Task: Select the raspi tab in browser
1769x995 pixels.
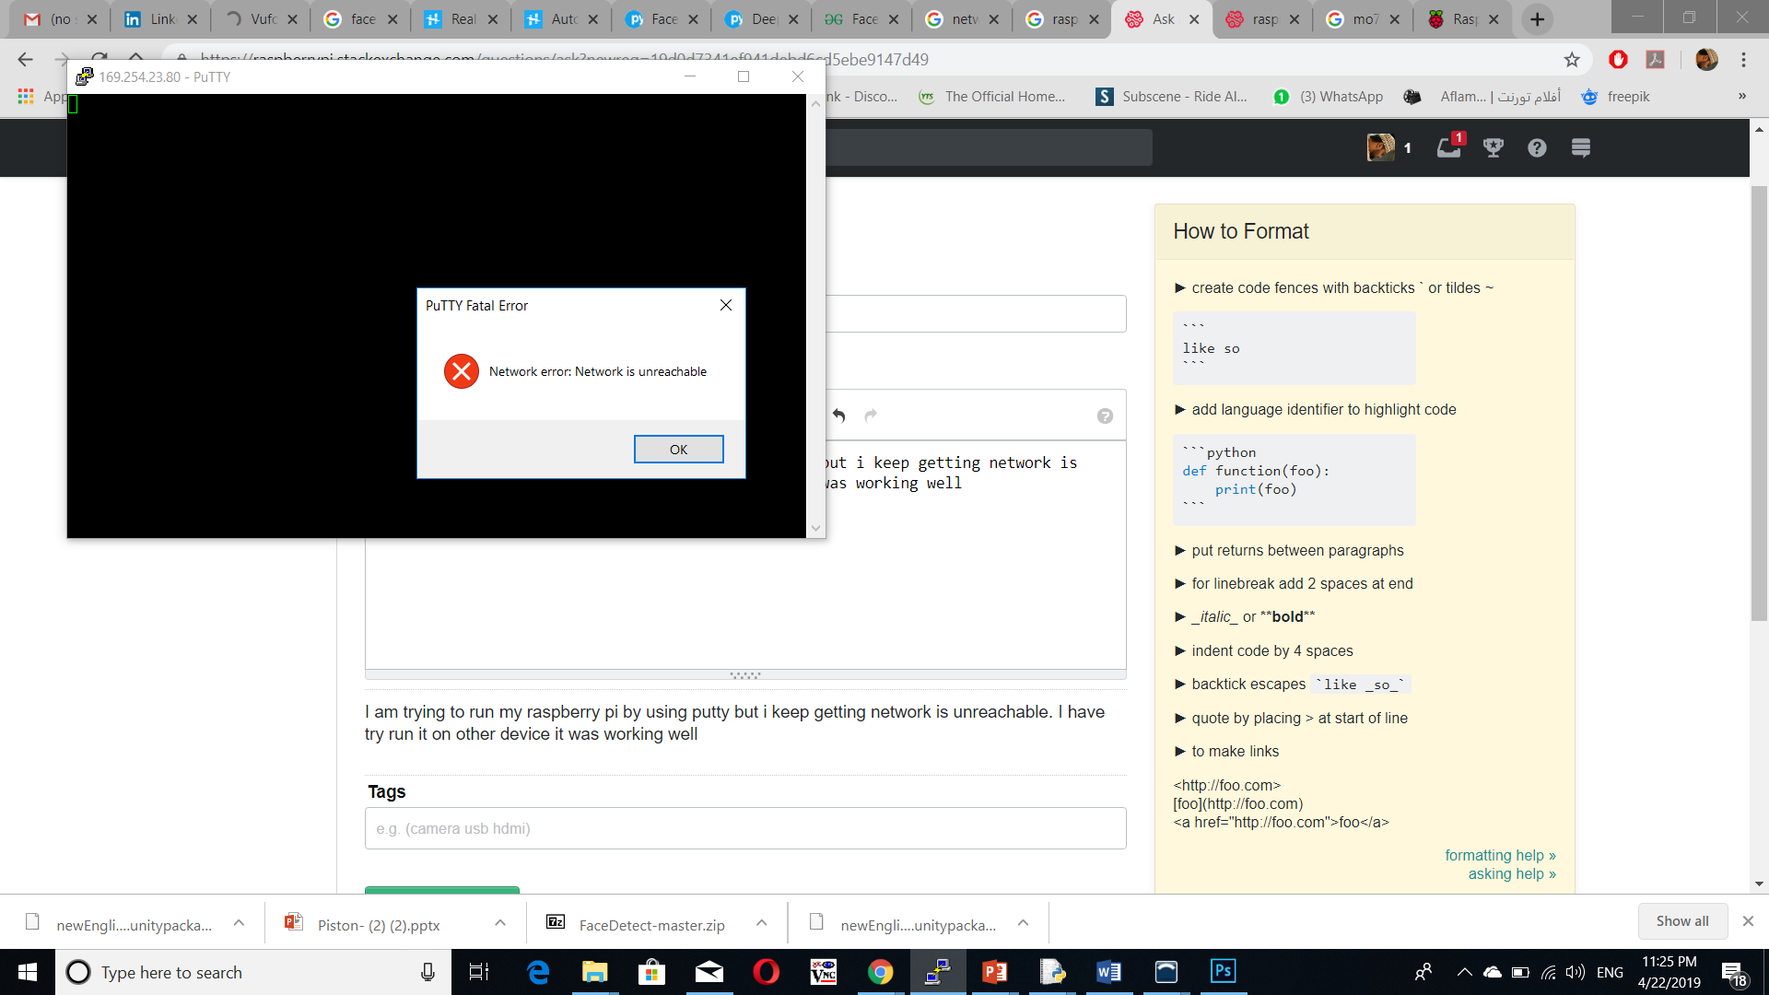Action: pos(1261,19)
